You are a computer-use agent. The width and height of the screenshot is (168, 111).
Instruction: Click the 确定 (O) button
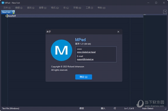tap(83, 77)
